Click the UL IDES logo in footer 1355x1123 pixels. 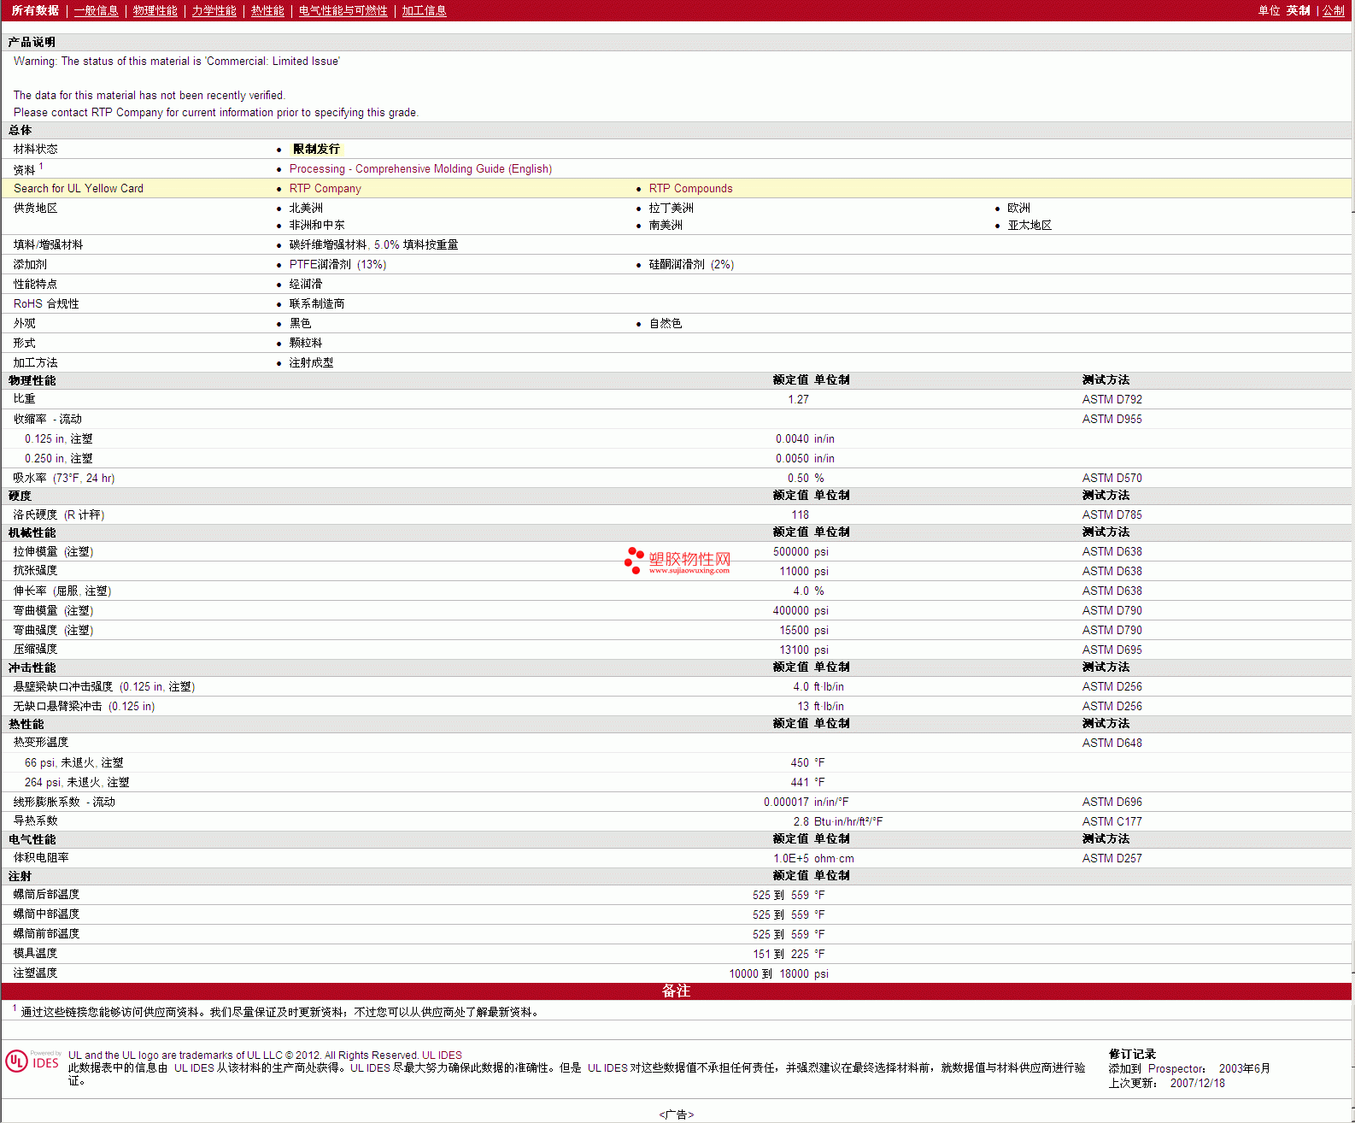point(33,1061)
